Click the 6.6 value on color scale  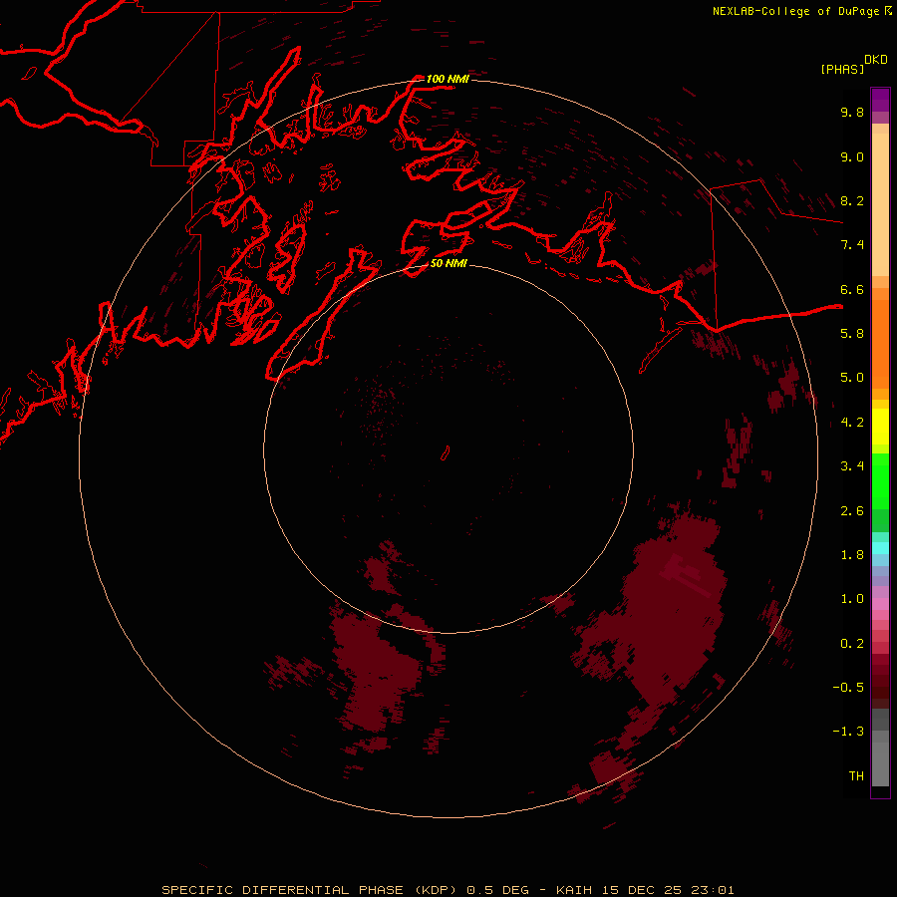point(852,289)
